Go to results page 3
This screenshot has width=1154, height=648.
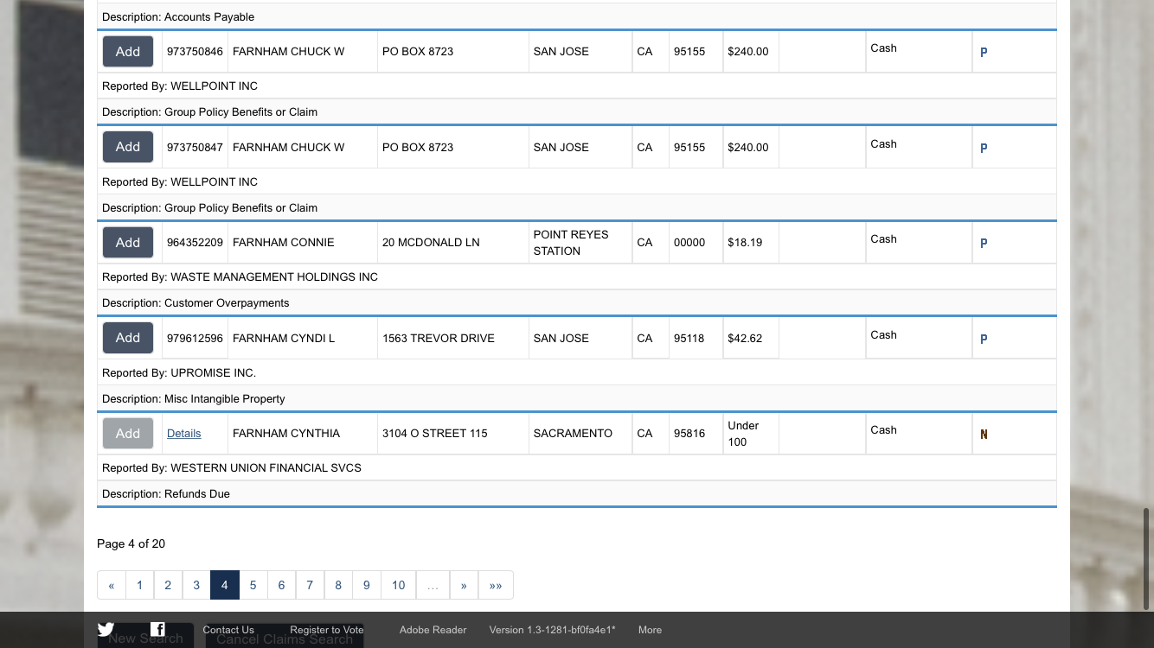[x=196, y=585]
